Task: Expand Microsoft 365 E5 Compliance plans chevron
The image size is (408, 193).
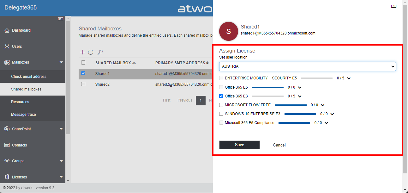Action: tap(326, 123)
